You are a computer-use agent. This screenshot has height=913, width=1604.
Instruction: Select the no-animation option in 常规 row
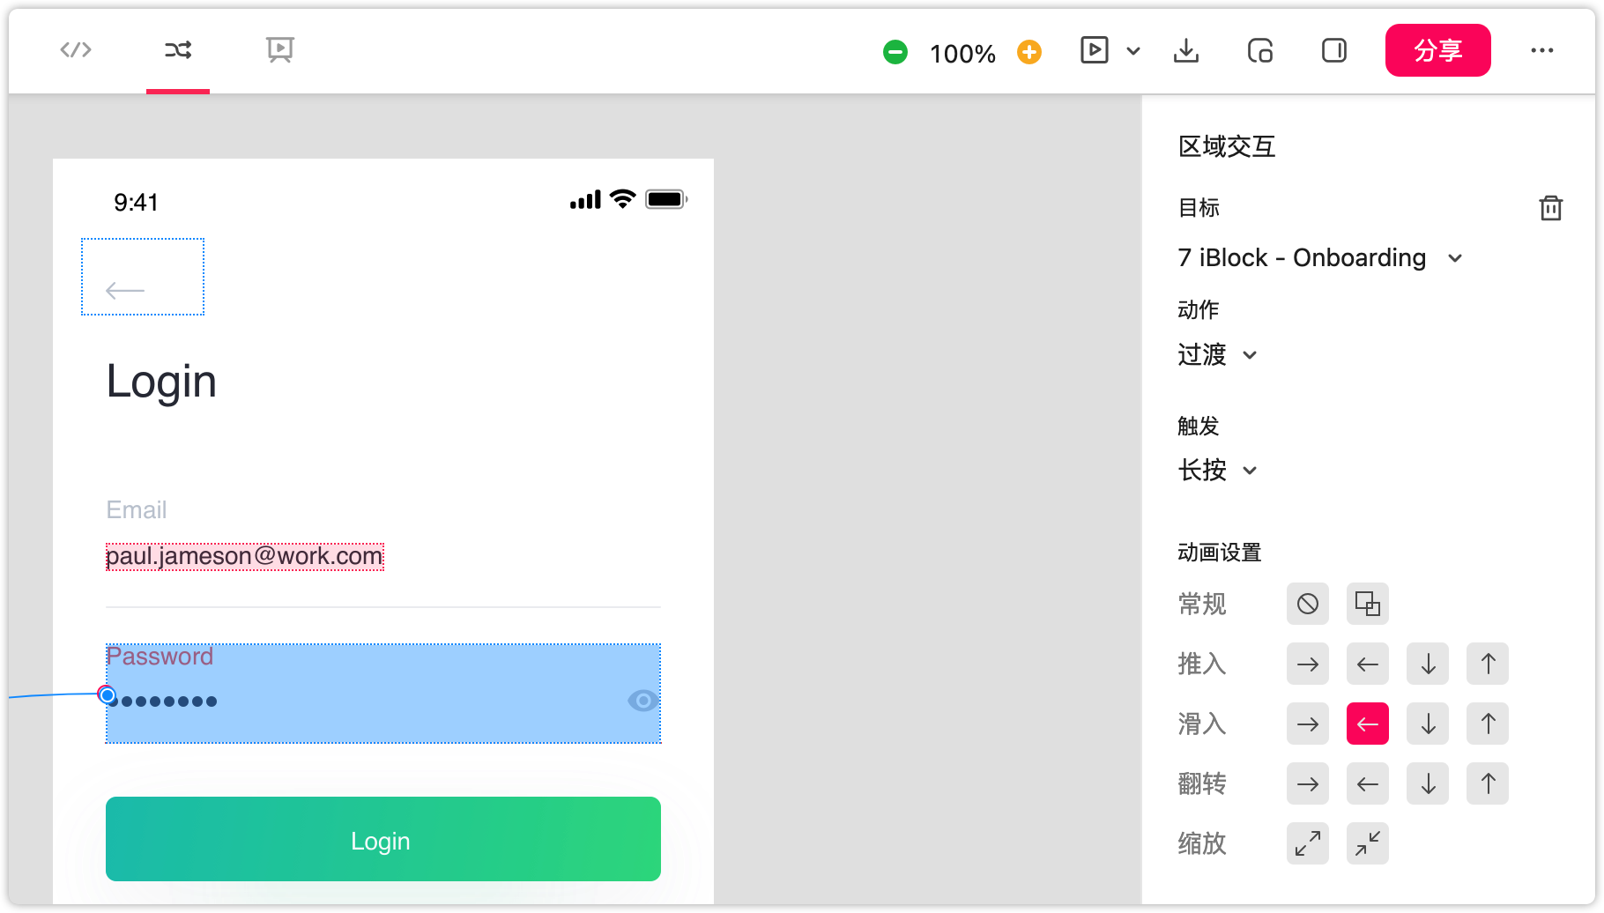click(x=1307, y=604)
